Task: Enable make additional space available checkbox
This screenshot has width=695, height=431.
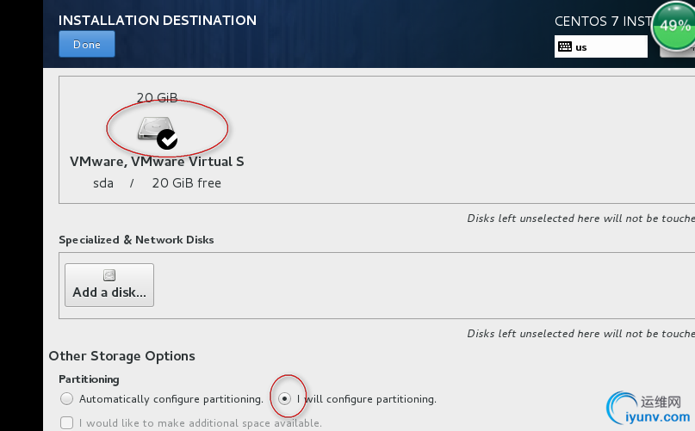Action: point(67,422)
